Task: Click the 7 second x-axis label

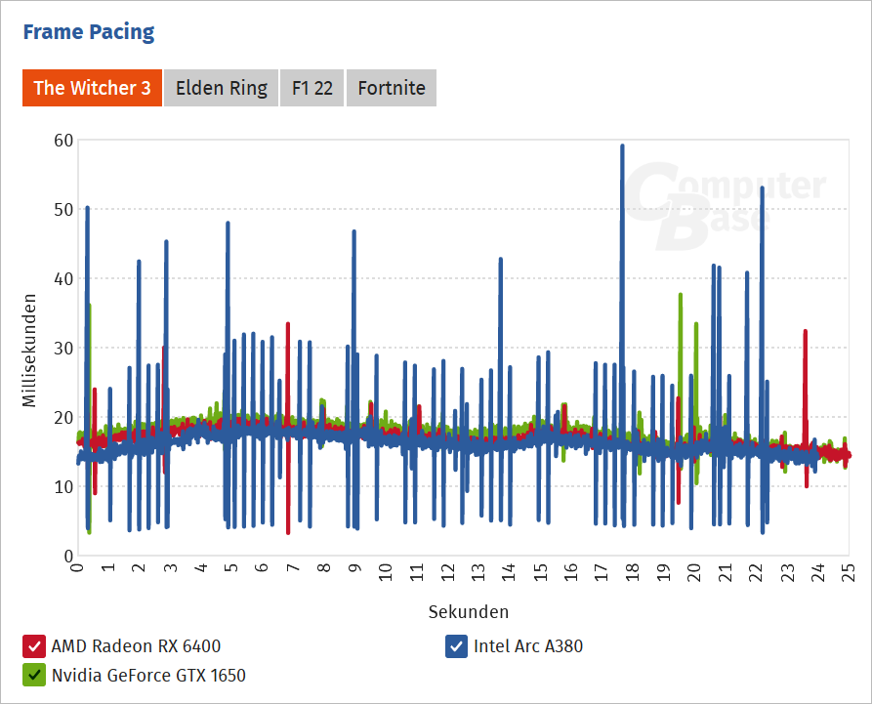Action: (x=293, y=567)
